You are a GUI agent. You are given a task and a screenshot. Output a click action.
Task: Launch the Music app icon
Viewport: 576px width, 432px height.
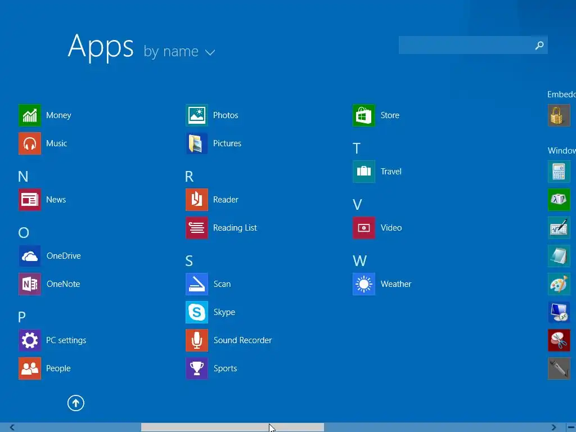pos(30,143)
